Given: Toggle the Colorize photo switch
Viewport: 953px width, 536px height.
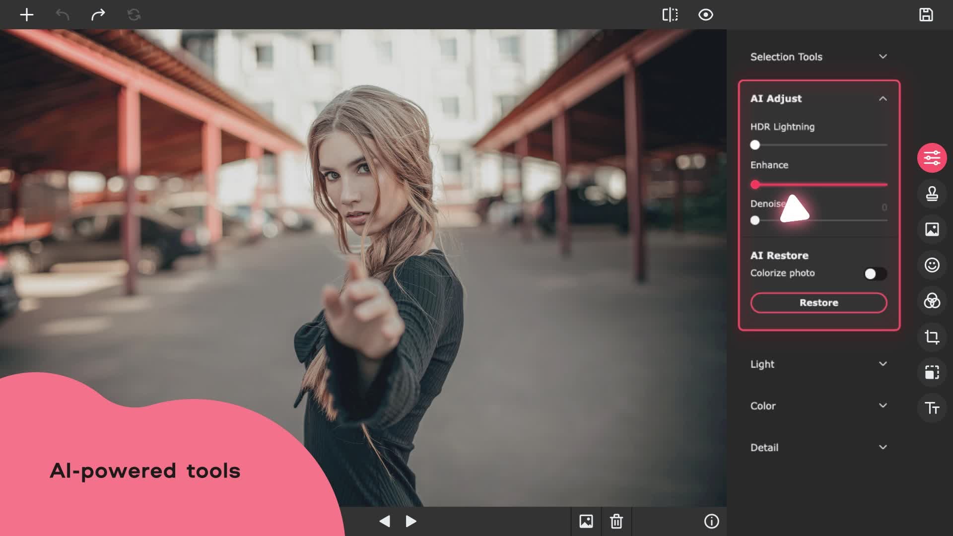Looking at the screenshot, I should coord(875,273).
